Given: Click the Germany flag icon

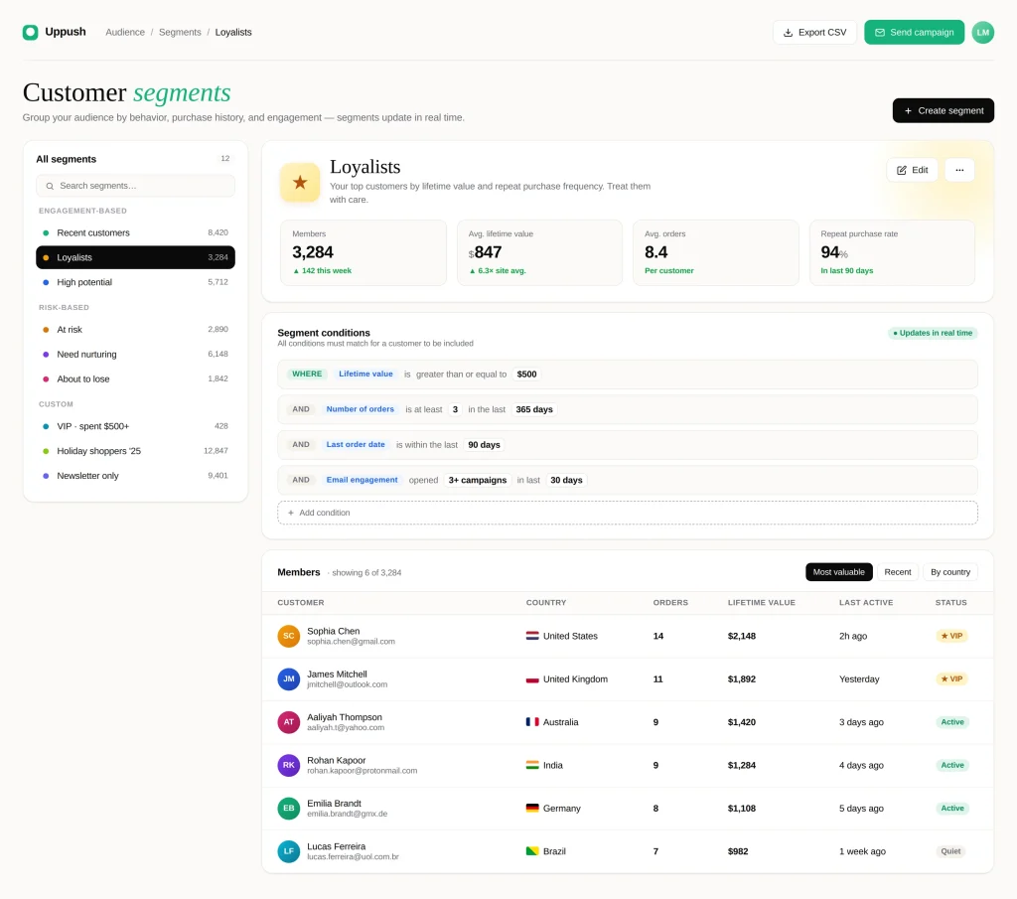Looking at the screenshot, I should 532,809.
